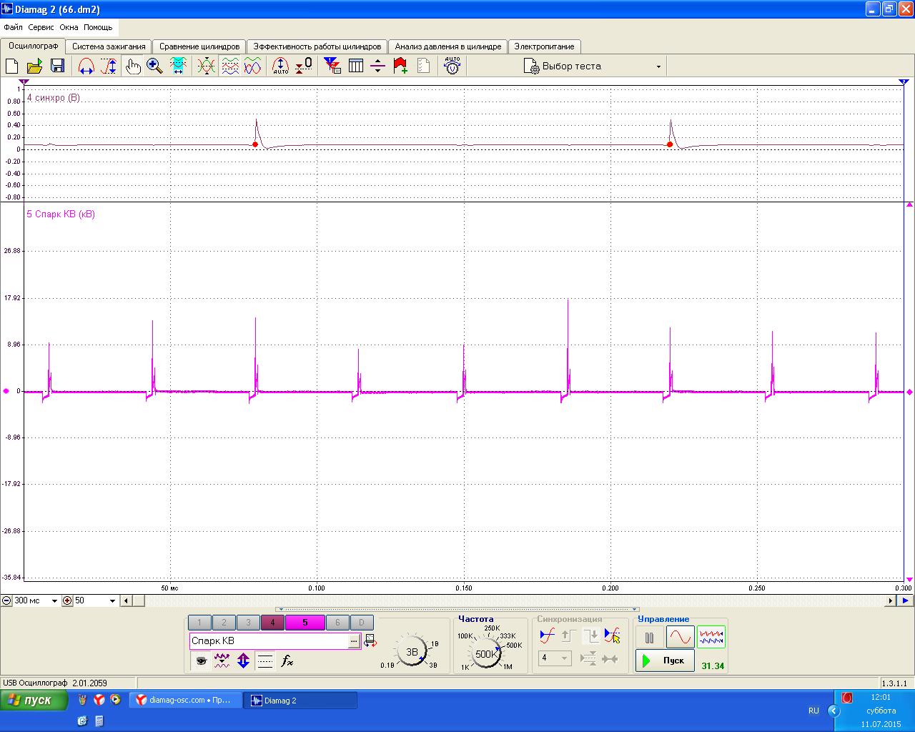
Task: Click the auto voltmeter icon
Action: pos(452,66)
